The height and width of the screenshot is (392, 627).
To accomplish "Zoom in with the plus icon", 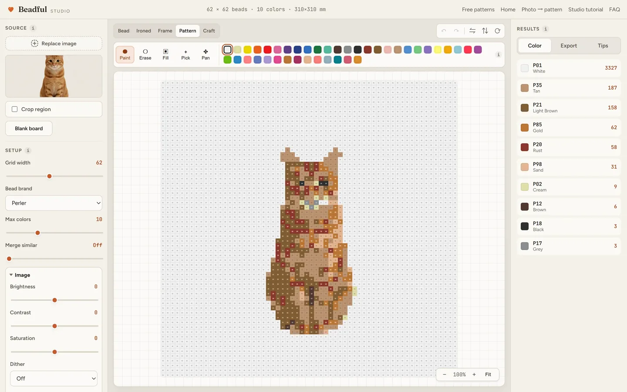I will pyautogui.click(x=474, y=375).
